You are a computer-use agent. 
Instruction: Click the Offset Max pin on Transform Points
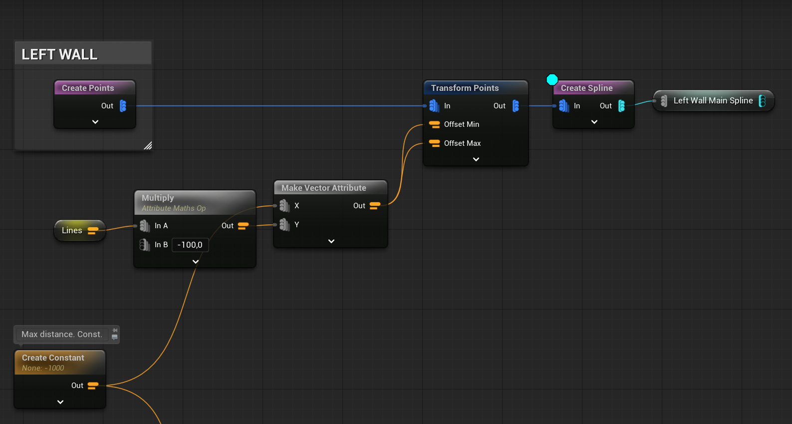click(434, 143)
